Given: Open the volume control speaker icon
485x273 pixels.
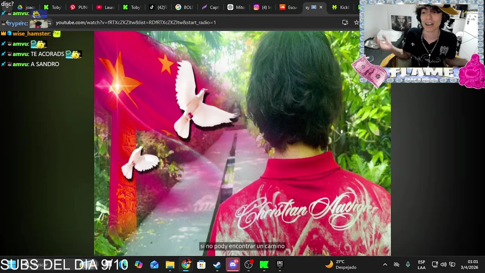Looking at the screenshot, I should (x=443, y=265).
